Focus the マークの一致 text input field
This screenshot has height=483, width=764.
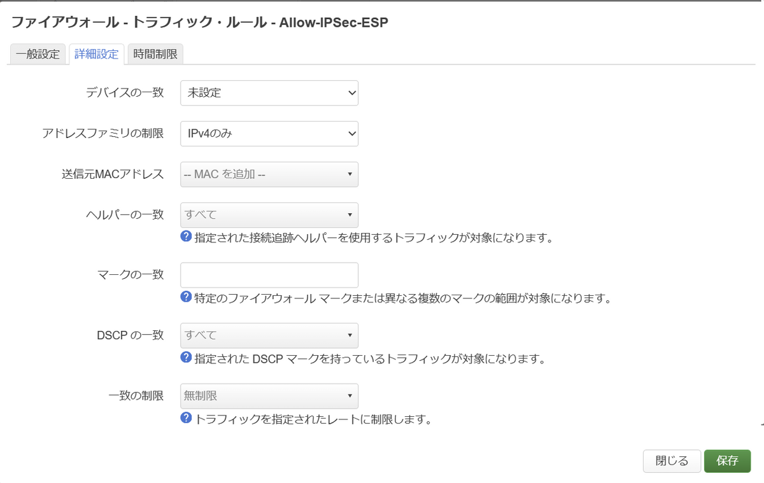[269, 275]
